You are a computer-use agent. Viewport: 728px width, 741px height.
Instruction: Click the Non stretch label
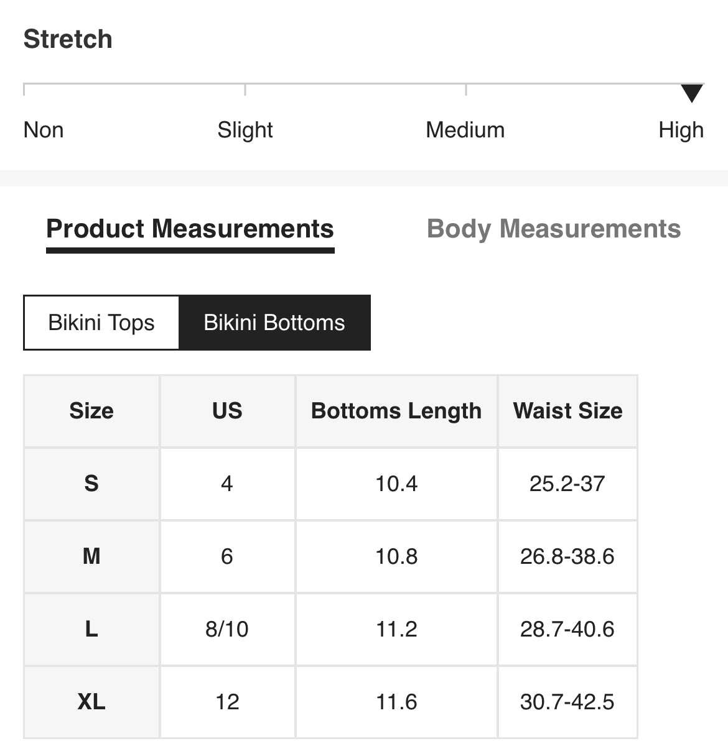44,130
